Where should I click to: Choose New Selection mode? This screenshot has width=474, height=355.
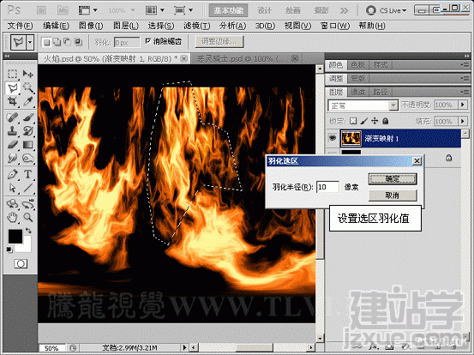(46, 42)
